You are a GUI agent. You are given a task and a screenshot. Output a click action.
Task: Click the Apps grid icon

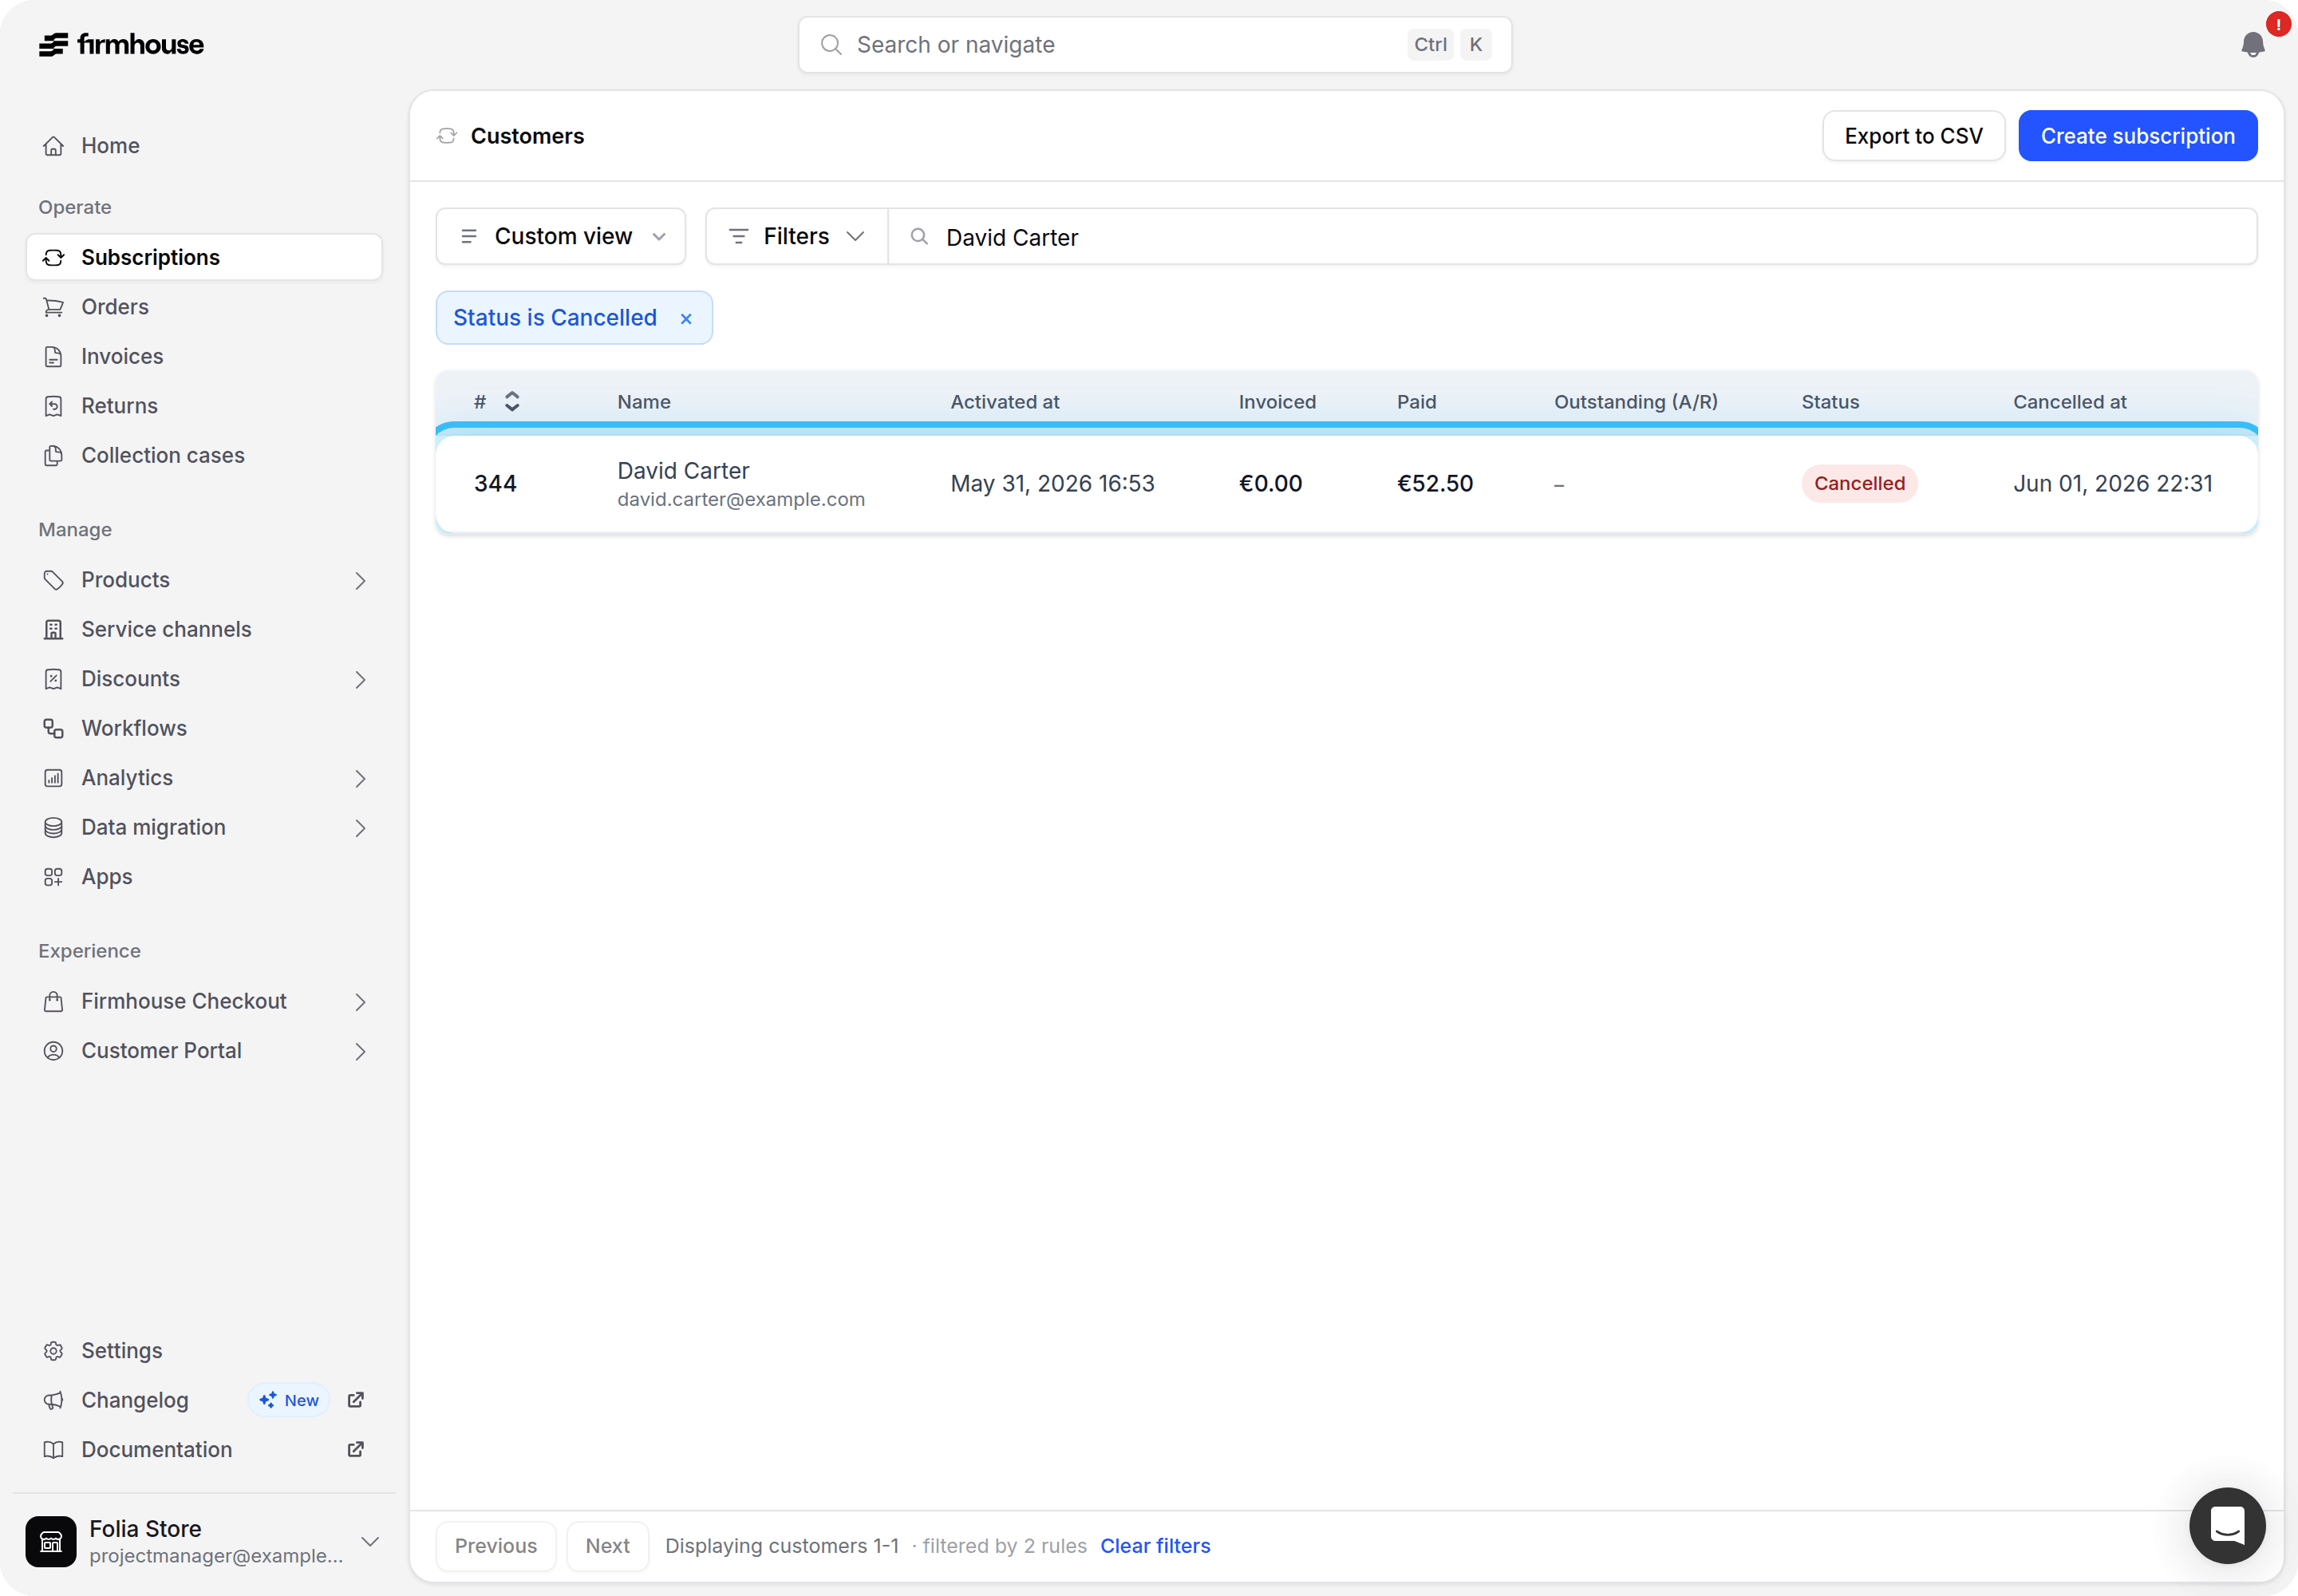(54, 877)
